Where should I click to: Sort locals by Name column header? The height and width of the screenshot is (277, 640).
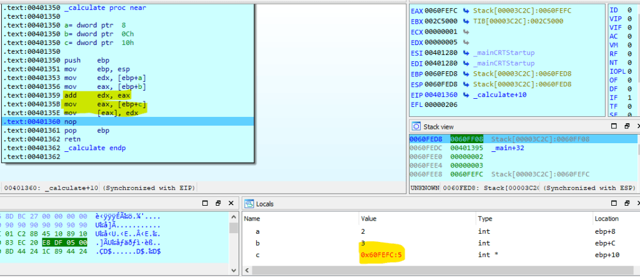252,219
